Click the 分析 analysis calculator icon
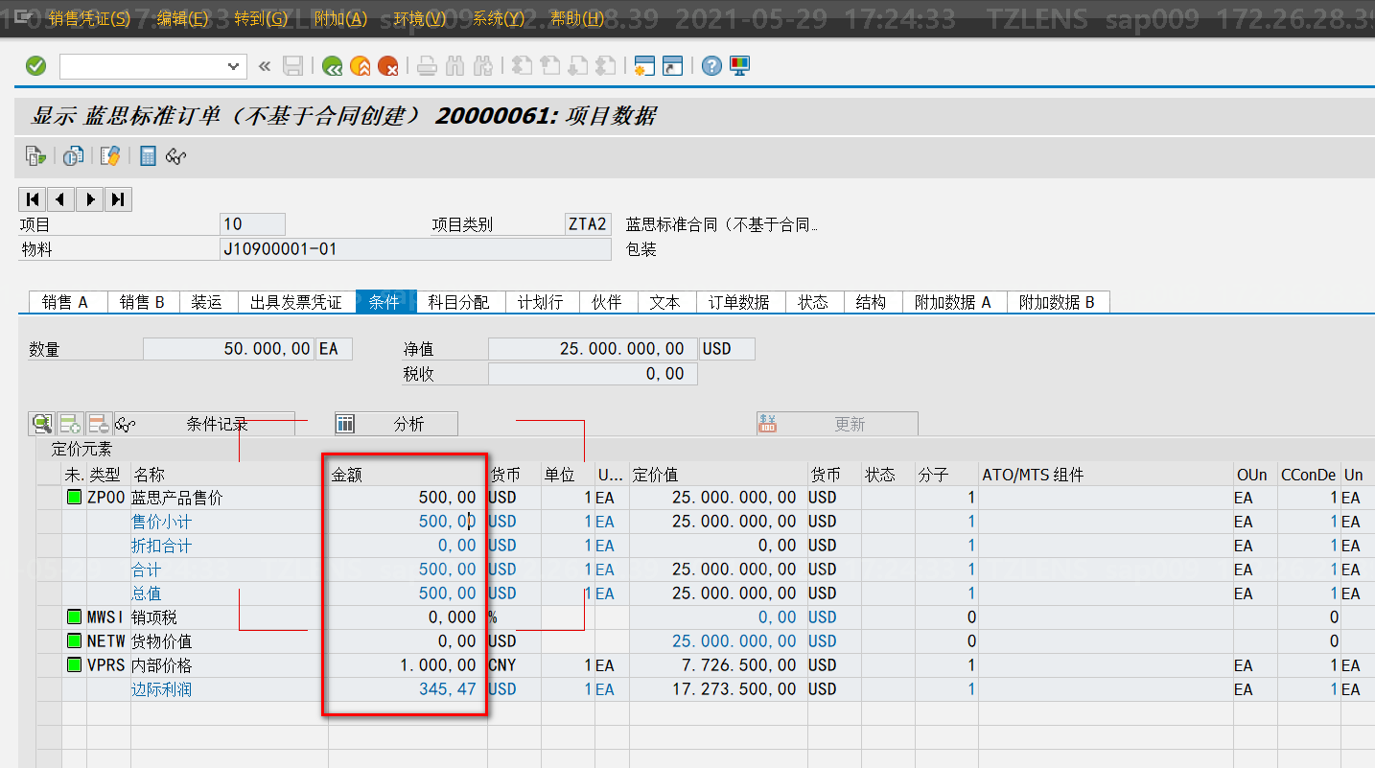Image resolution: width=1375 pixels, height=768 pixels. point(345,423)
